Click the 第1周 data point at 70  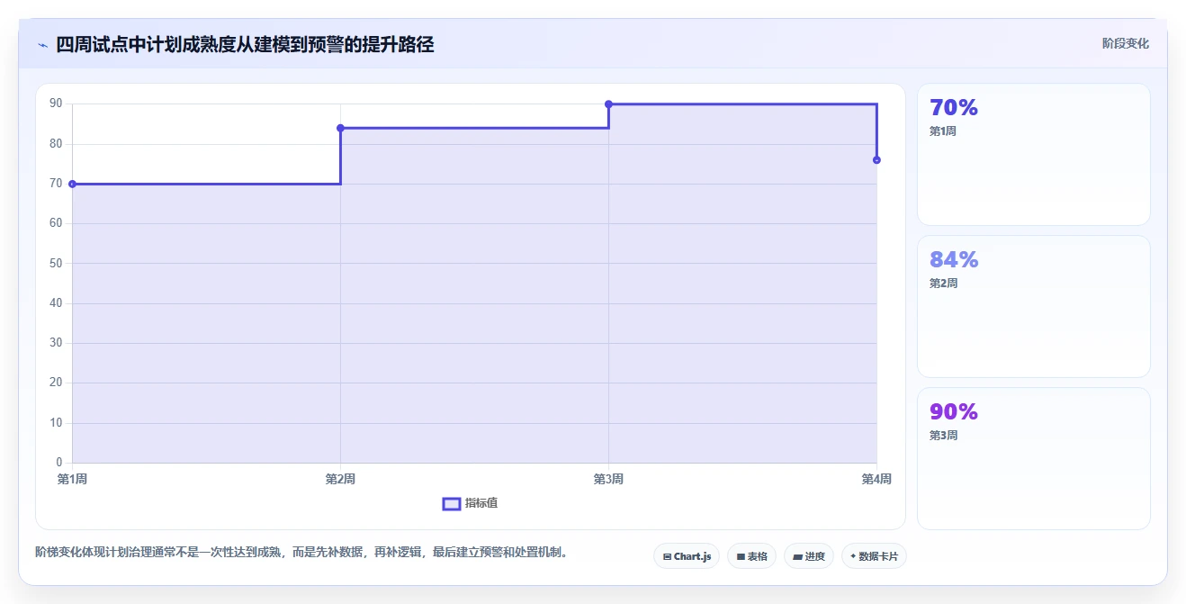(x=72, y=184)
